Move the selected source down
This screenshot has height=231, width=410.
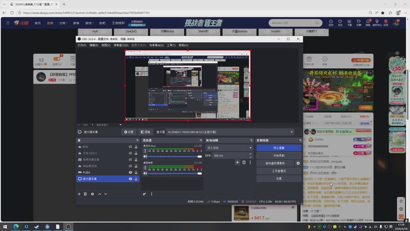(106, 194)
